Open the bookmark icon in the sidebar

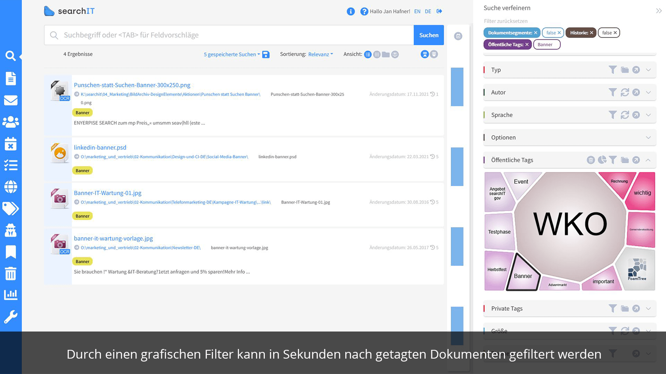[x=10, y=252]
